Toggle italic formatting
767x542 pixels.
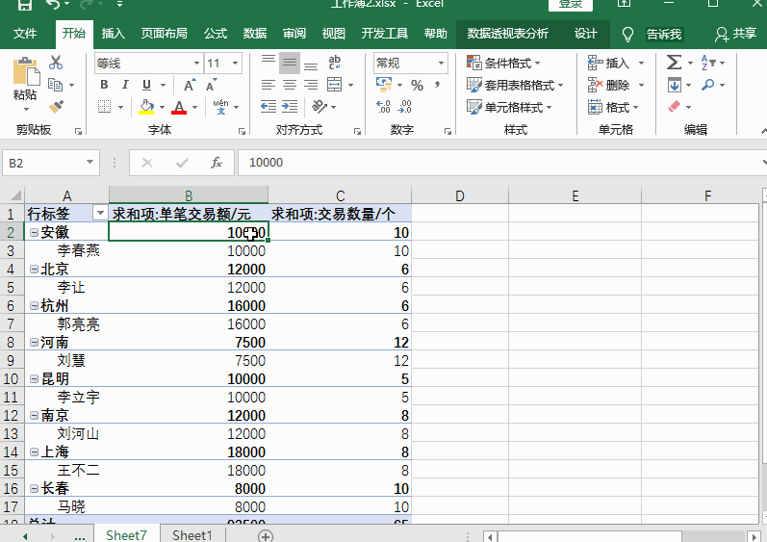click(125, 85)
